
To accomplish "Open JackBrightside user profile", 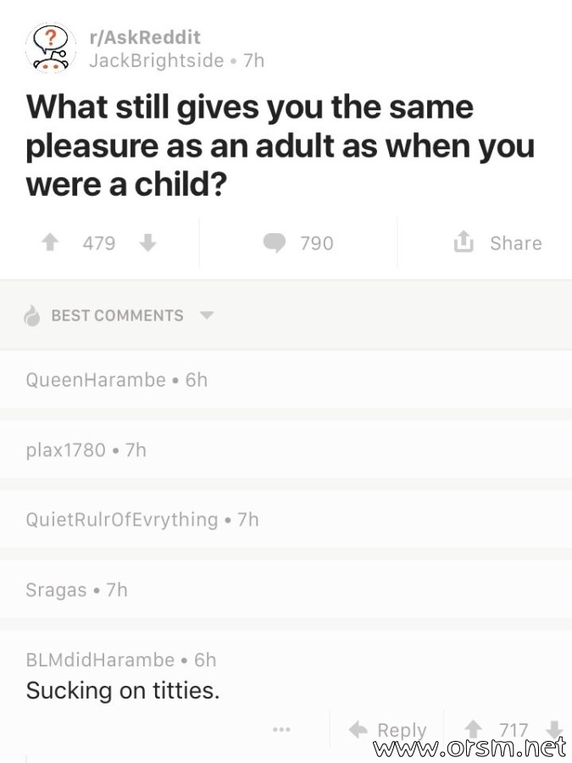I will (157, 61).
